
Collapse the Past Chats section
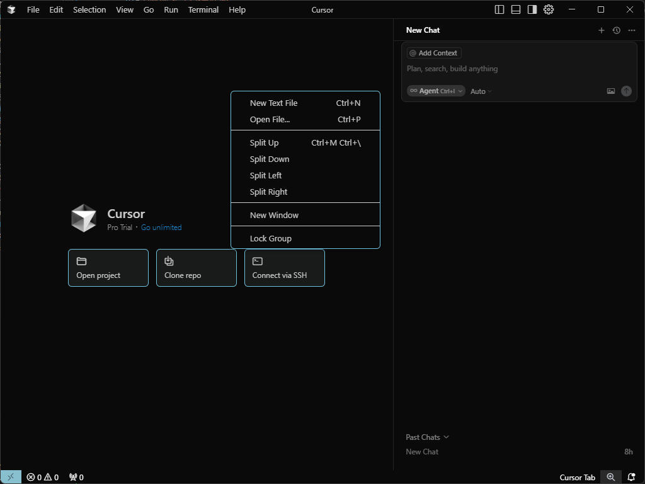point(427,437)
